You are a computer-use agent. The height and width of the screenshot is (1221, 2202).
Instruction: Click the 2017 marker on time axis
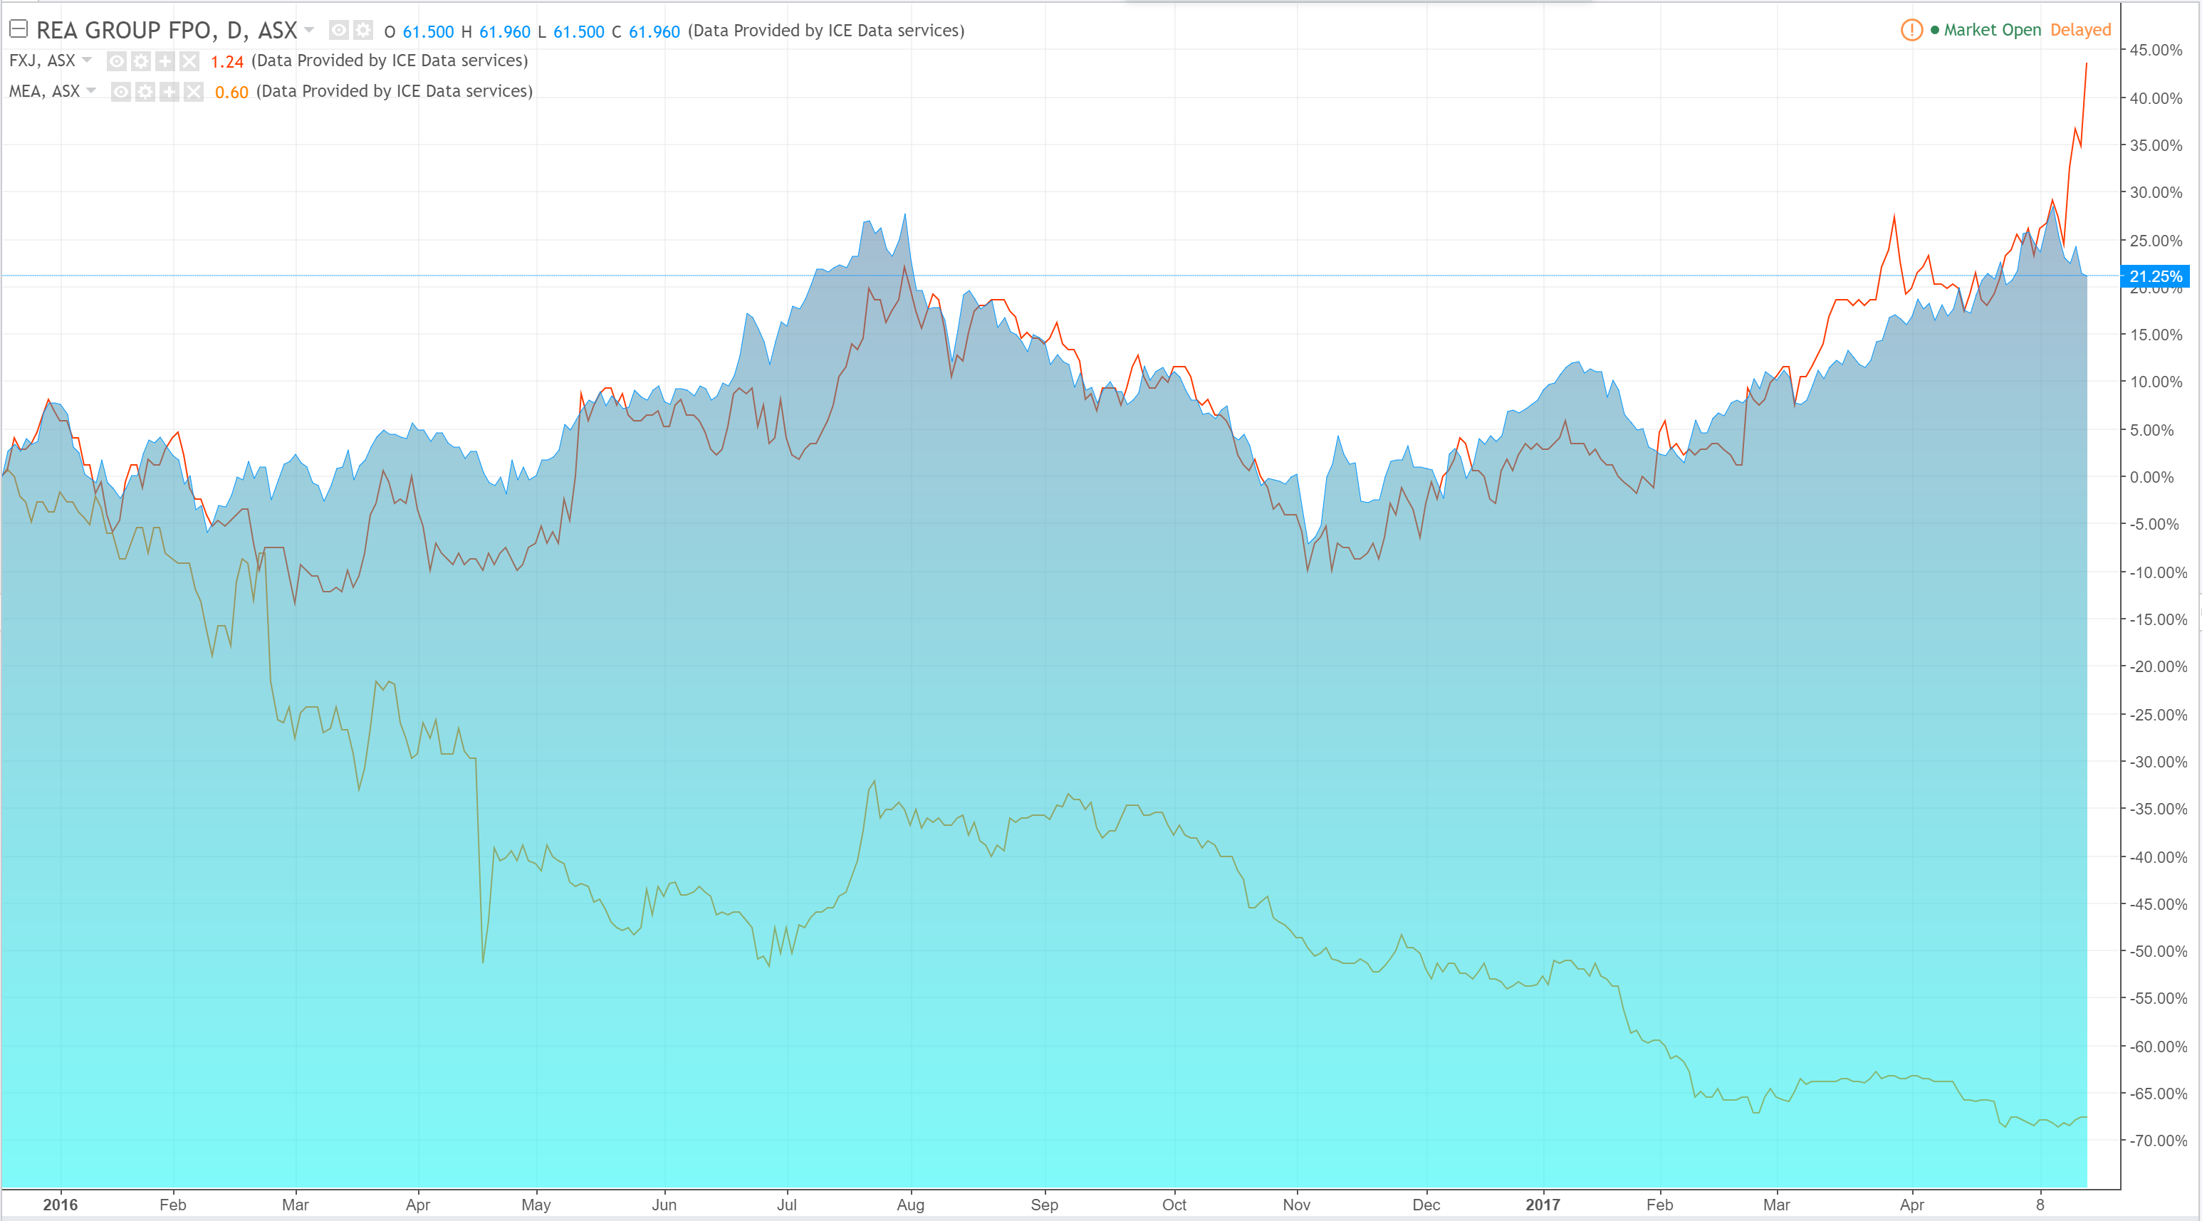tap(1542, 1204)
